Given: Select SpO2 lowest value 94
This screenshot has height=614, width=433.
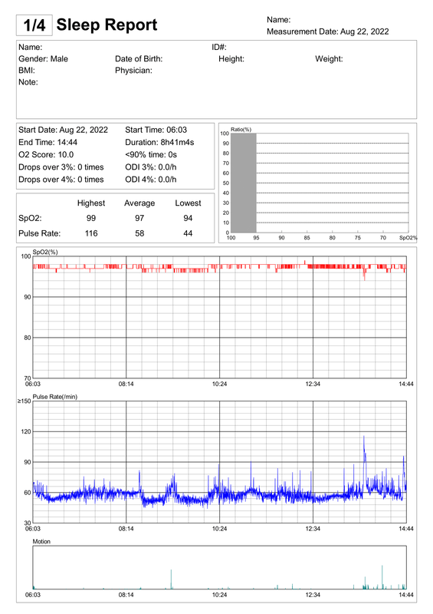Looking at the screenshot, I should click(x=188, y=218).
